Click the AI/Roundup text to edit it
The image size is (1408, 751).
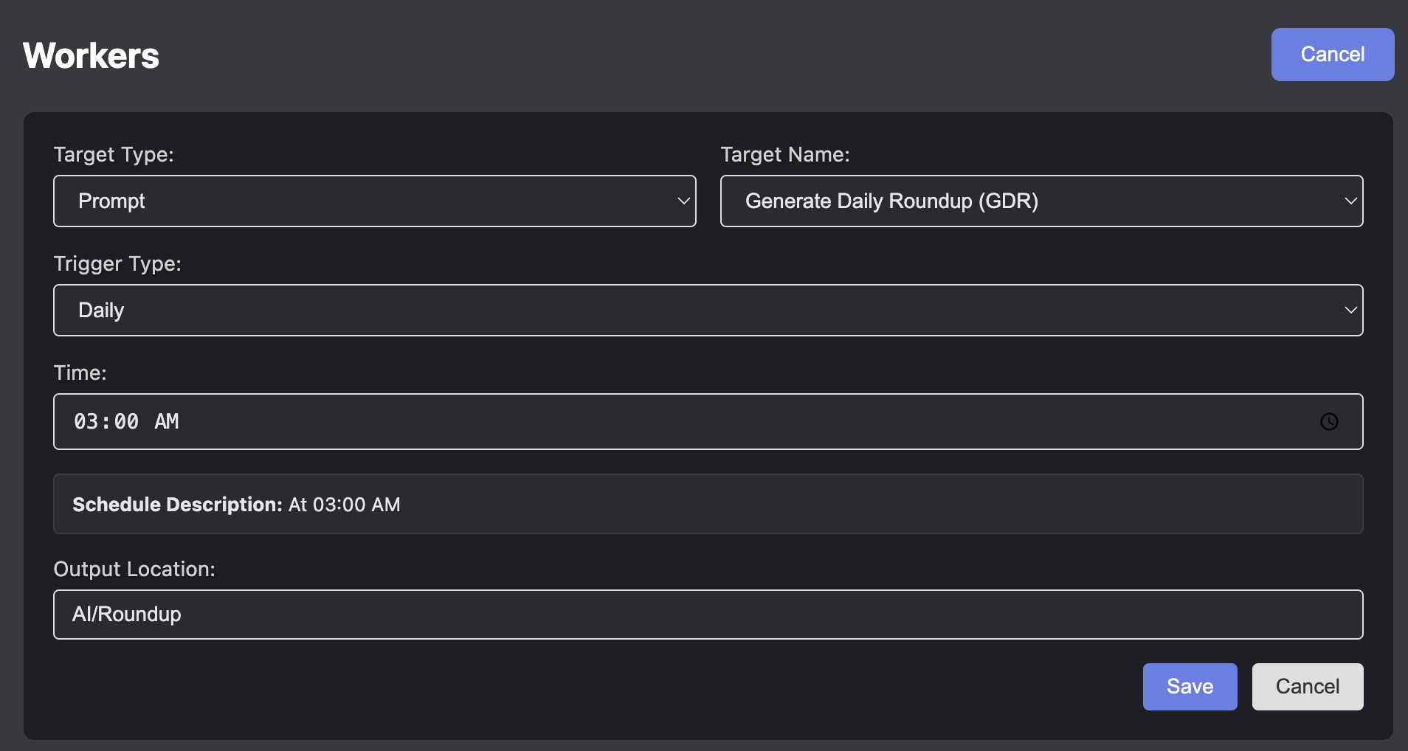[125, 614]
